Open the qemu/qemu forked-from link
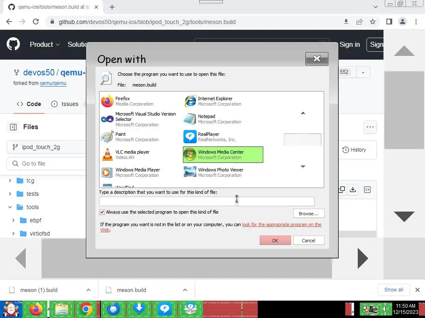425x318 pixels. pos(53,83)
